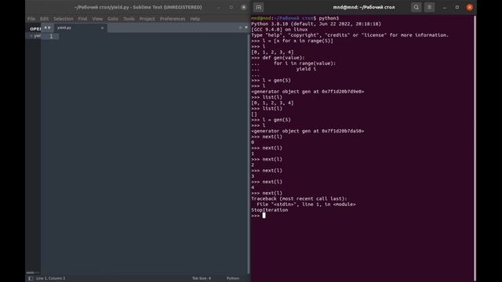Open the Preferences menu

click(173, 19)
